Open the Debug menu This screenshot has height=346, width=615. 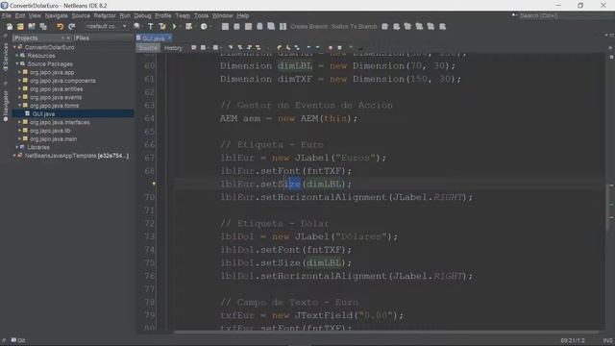(142, 15)
